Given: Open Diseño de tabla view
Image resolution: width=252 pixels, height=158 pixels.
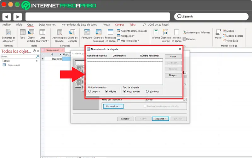Looking at the screenshot, I should pyautogui.click(x=31, y=36).
